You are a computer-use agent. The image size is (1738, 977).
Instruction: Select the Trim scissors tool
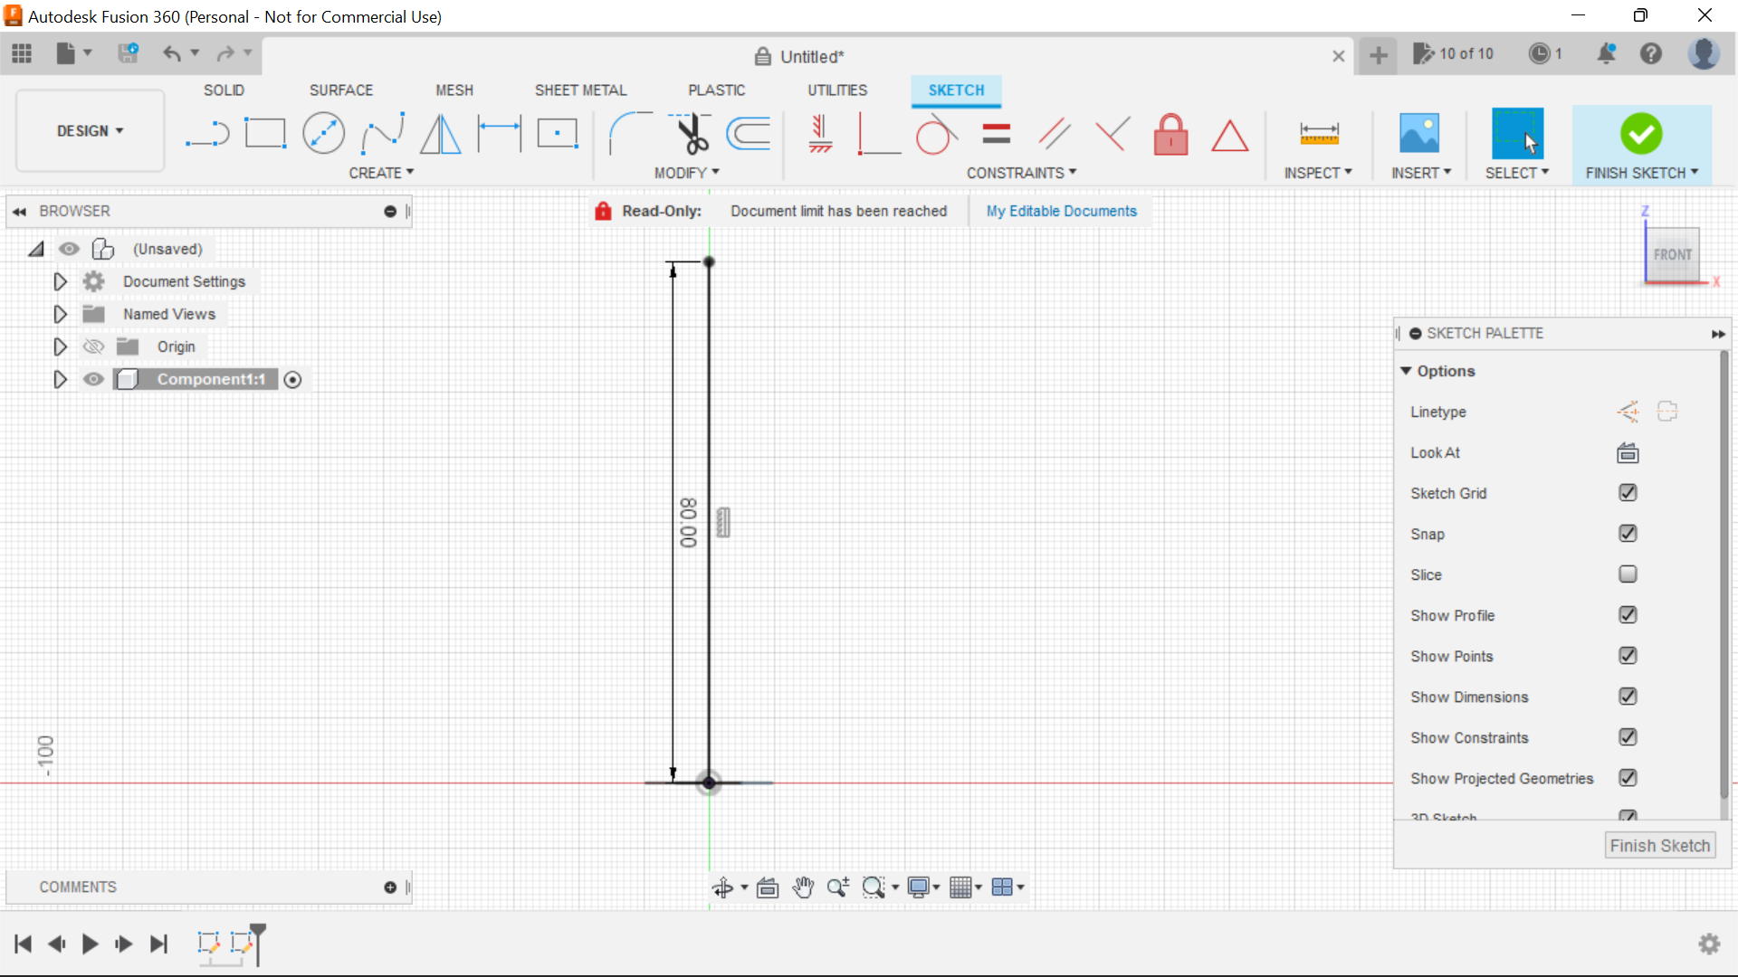click(689, 133)
